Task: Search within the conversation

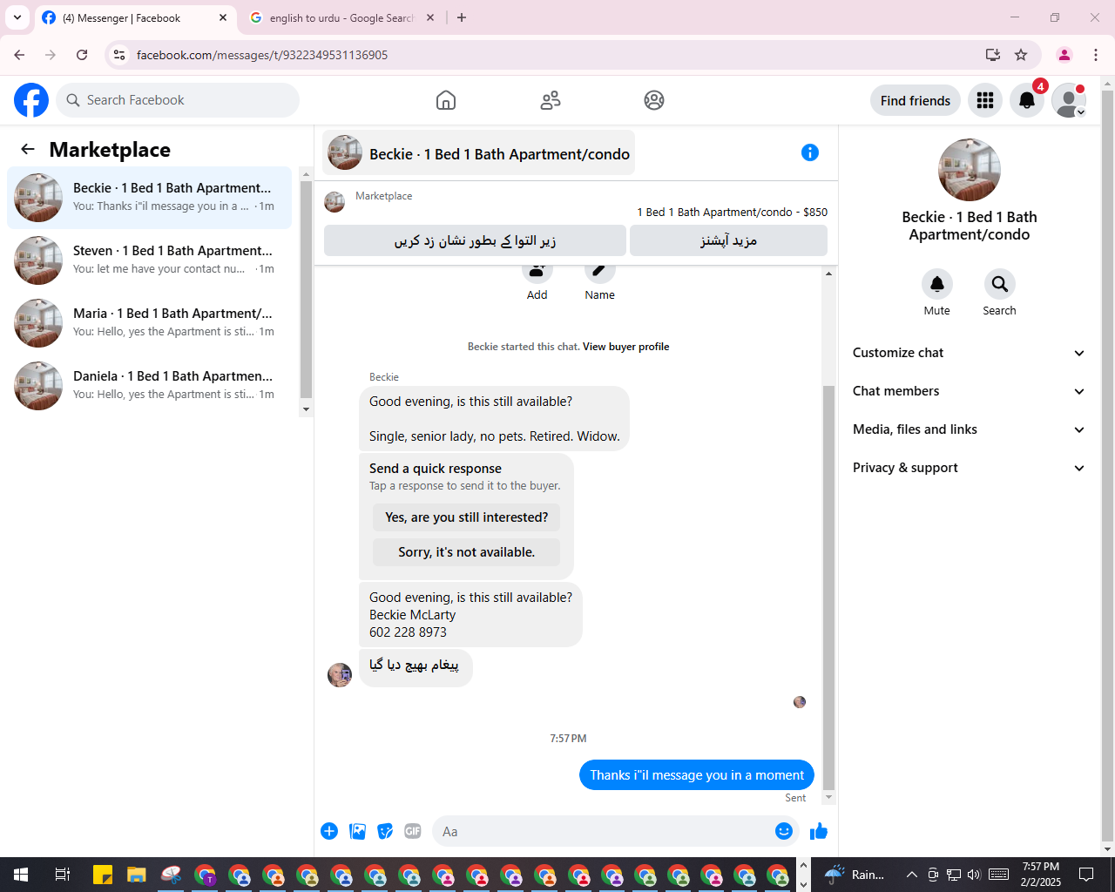Action: click(x=1000, y=284)
